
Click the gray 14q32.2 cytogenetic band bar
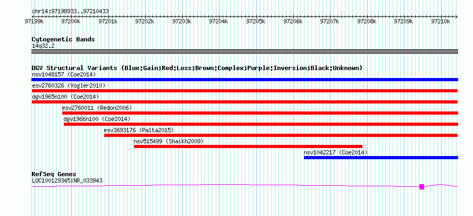tap(244, 51)
